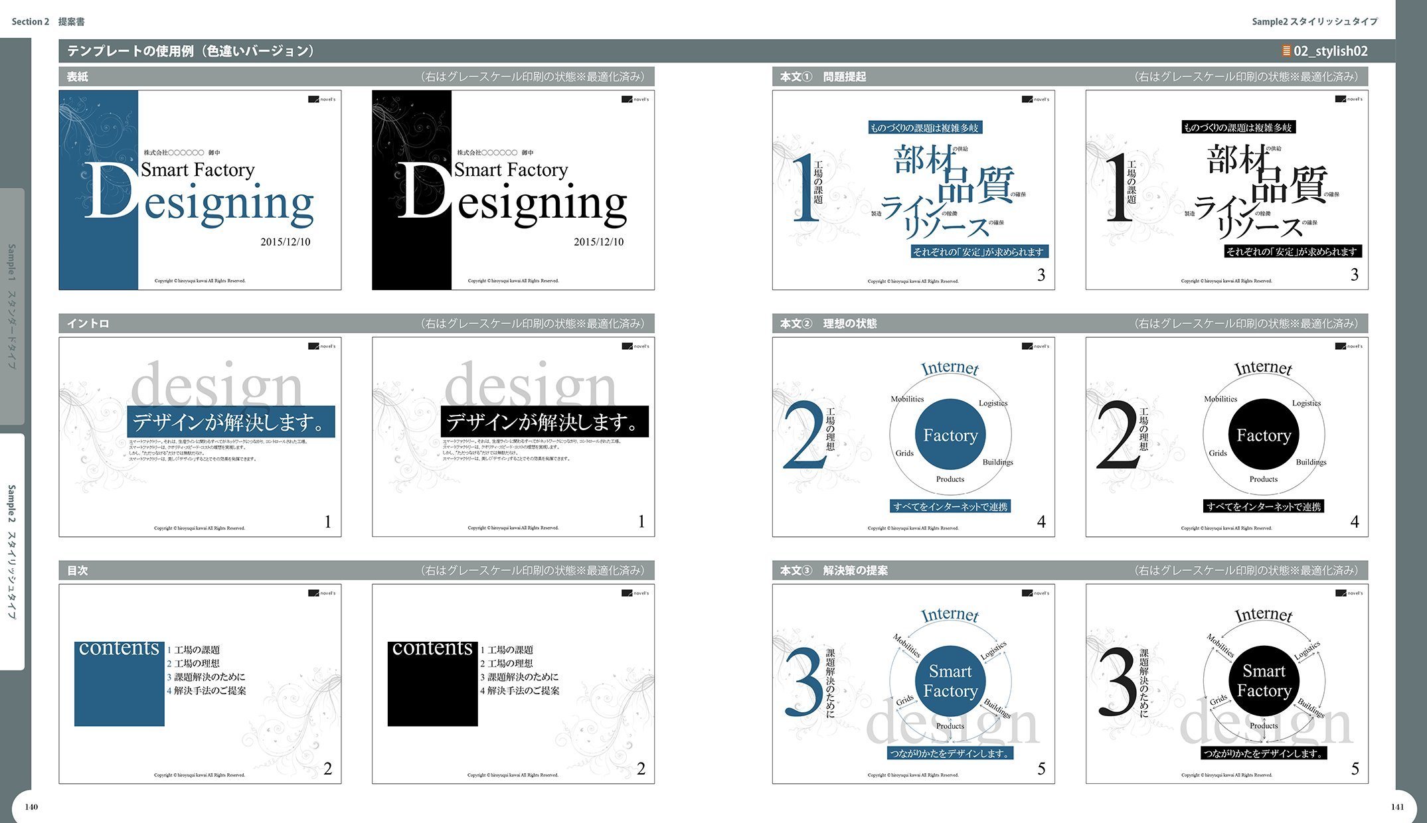Click the blue Factory circle in slide 4

click(x=950, y=435)
